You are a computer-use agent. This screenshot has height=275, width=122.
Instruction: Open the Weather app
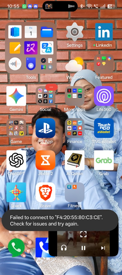pyautogui.click(x=74, y=64)
